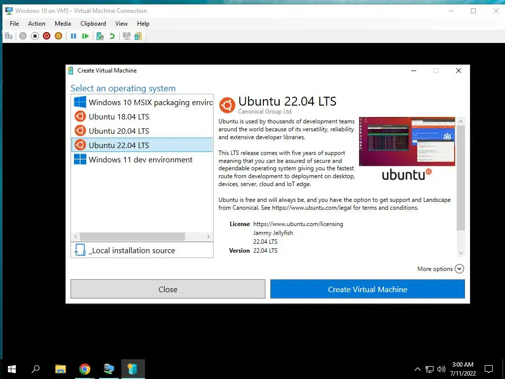Click the Ubuntu 18.04 LTS logo icon
Screen dimensions: 505x379
pos(80,116)
